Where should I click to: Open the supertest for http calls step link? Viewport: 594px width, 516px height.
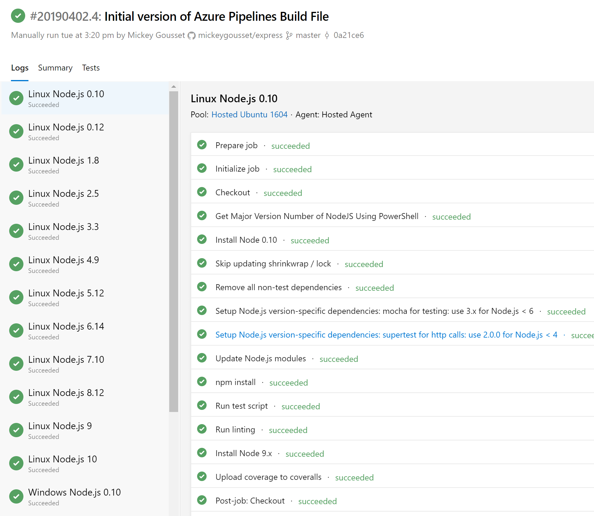(386, 335)
